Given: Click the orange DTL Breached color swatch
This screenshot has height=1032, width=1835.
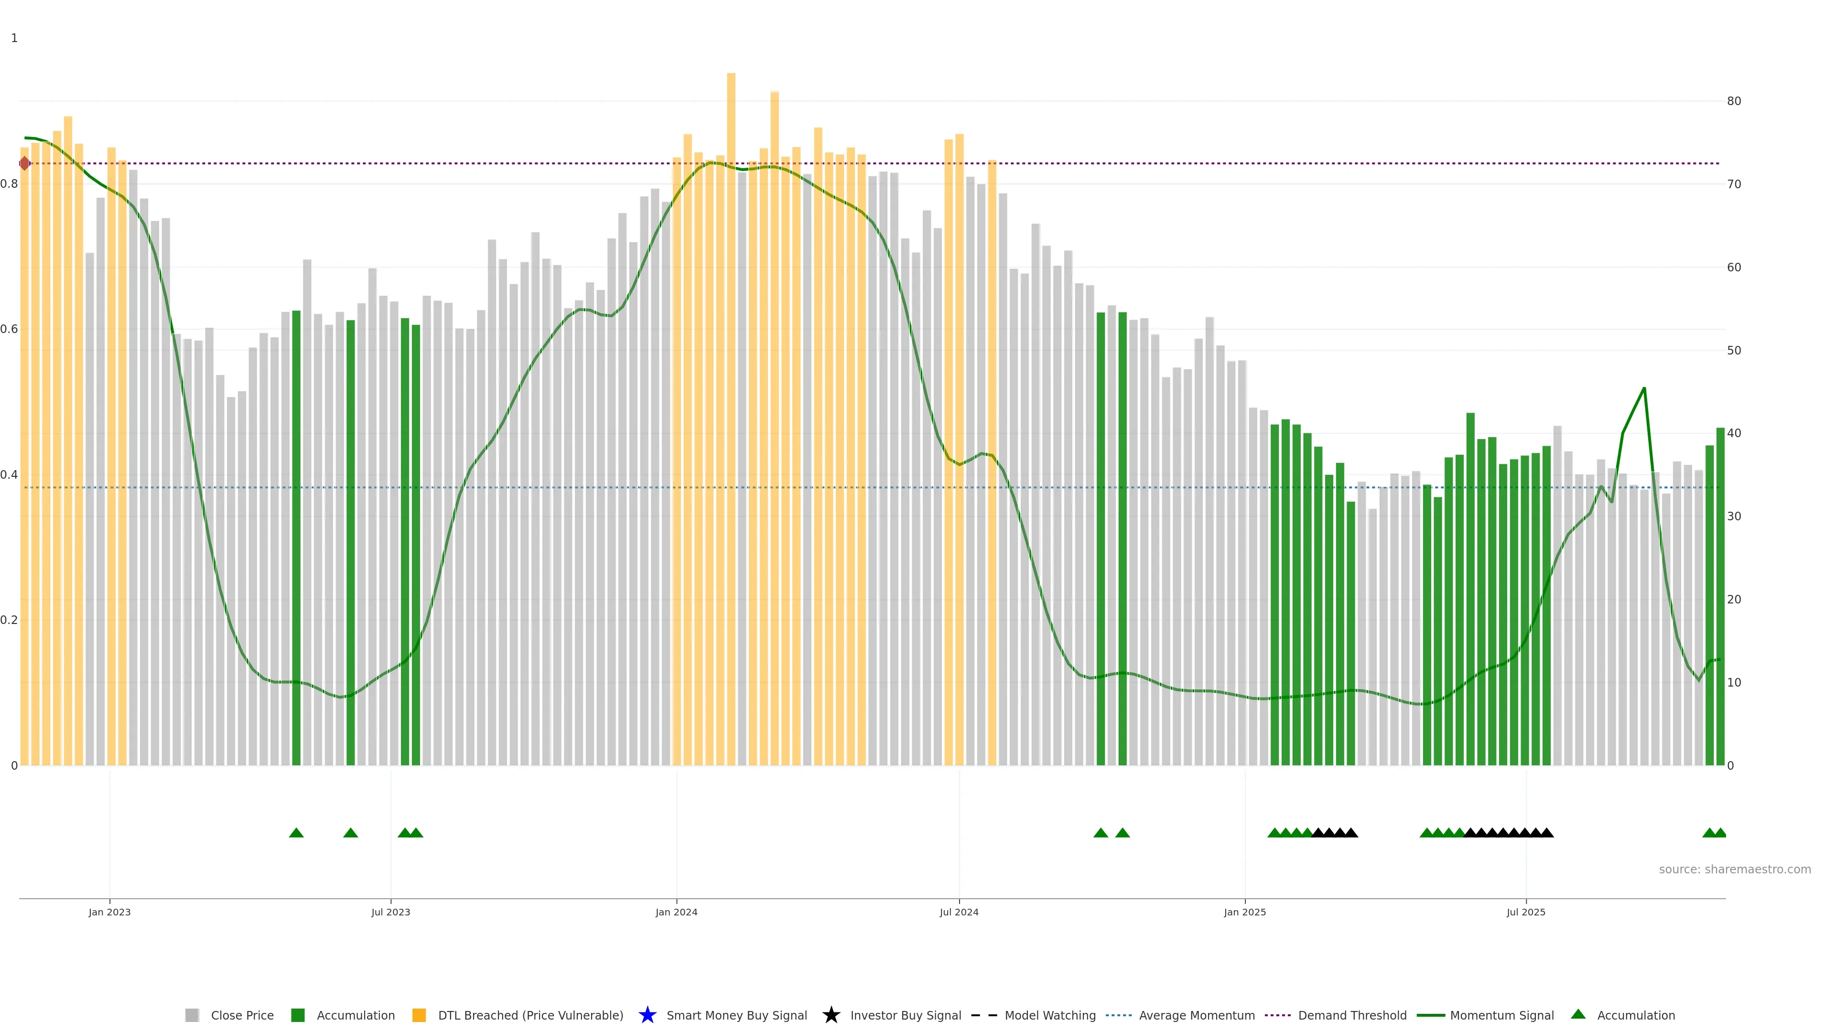Looking at the screenshot, I should (419, 1015).
